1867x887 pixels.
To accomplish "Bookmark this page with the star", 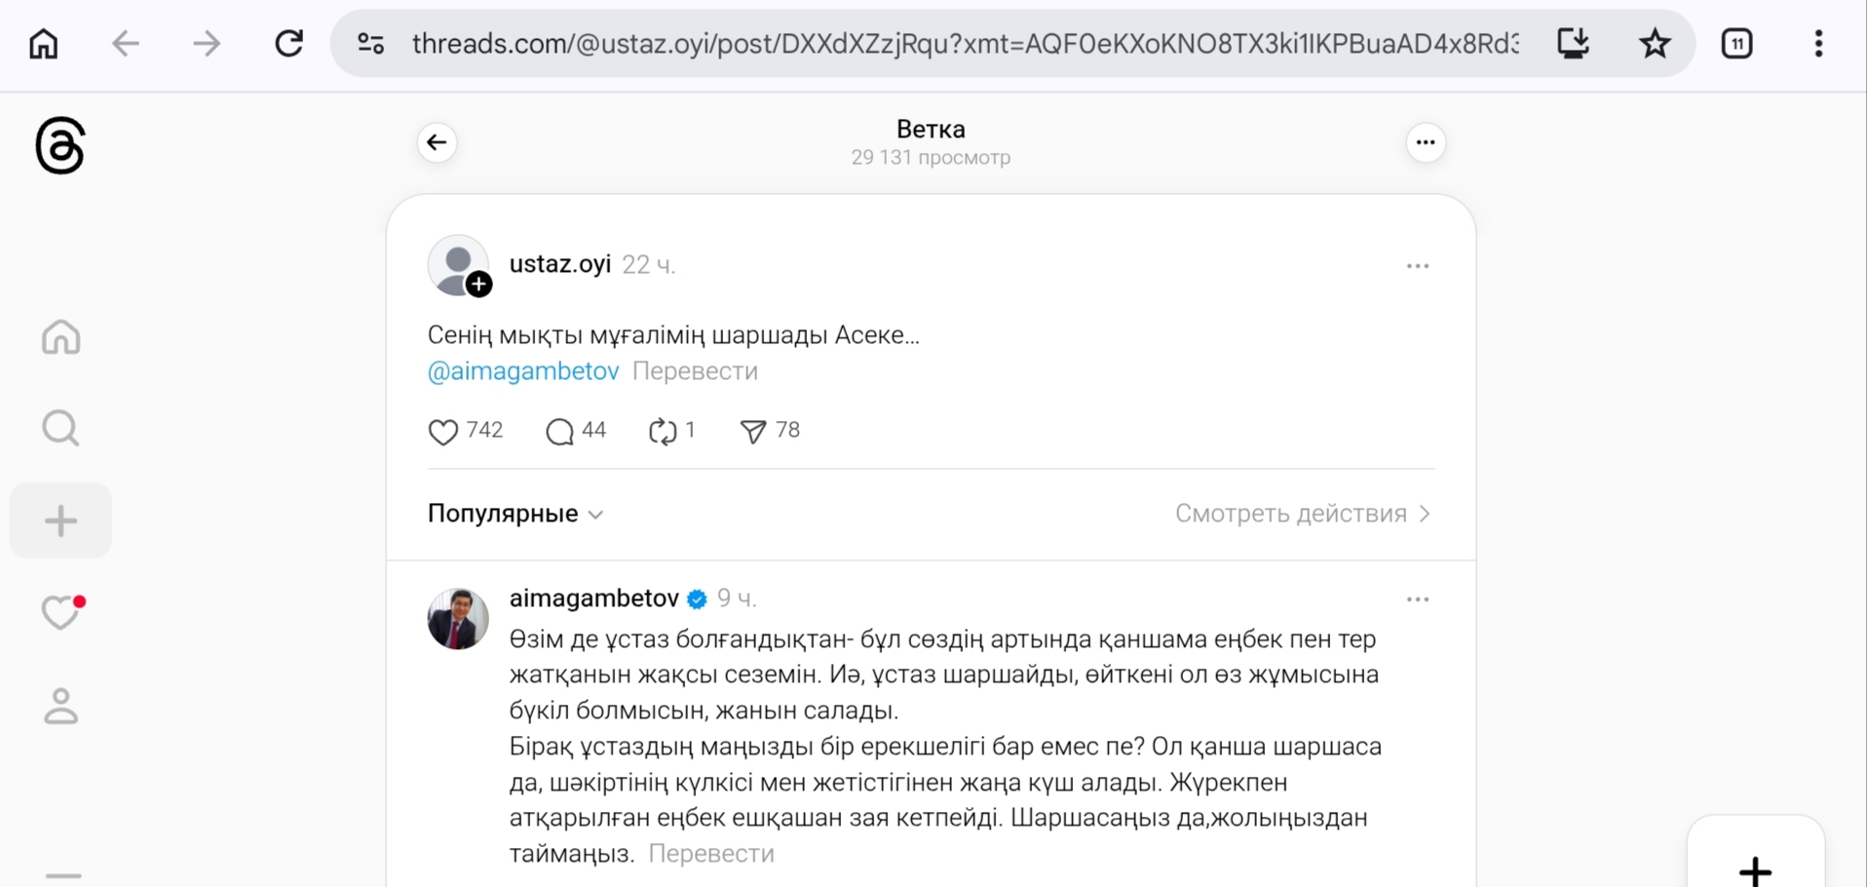I will [1655, 44].
